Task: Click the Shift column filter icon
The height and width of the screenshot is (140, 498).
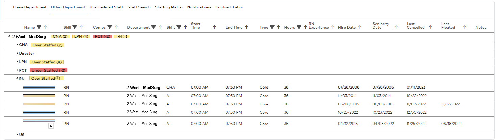Action: click(x=179, y=27)
